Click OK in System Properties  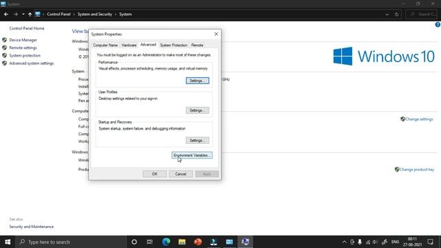click(154, 174)
